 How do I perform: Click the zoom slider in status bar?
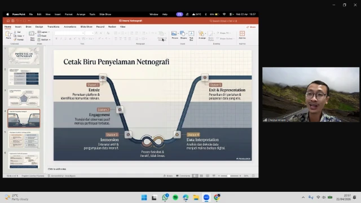pyautogui.click(x=230, y=176)
